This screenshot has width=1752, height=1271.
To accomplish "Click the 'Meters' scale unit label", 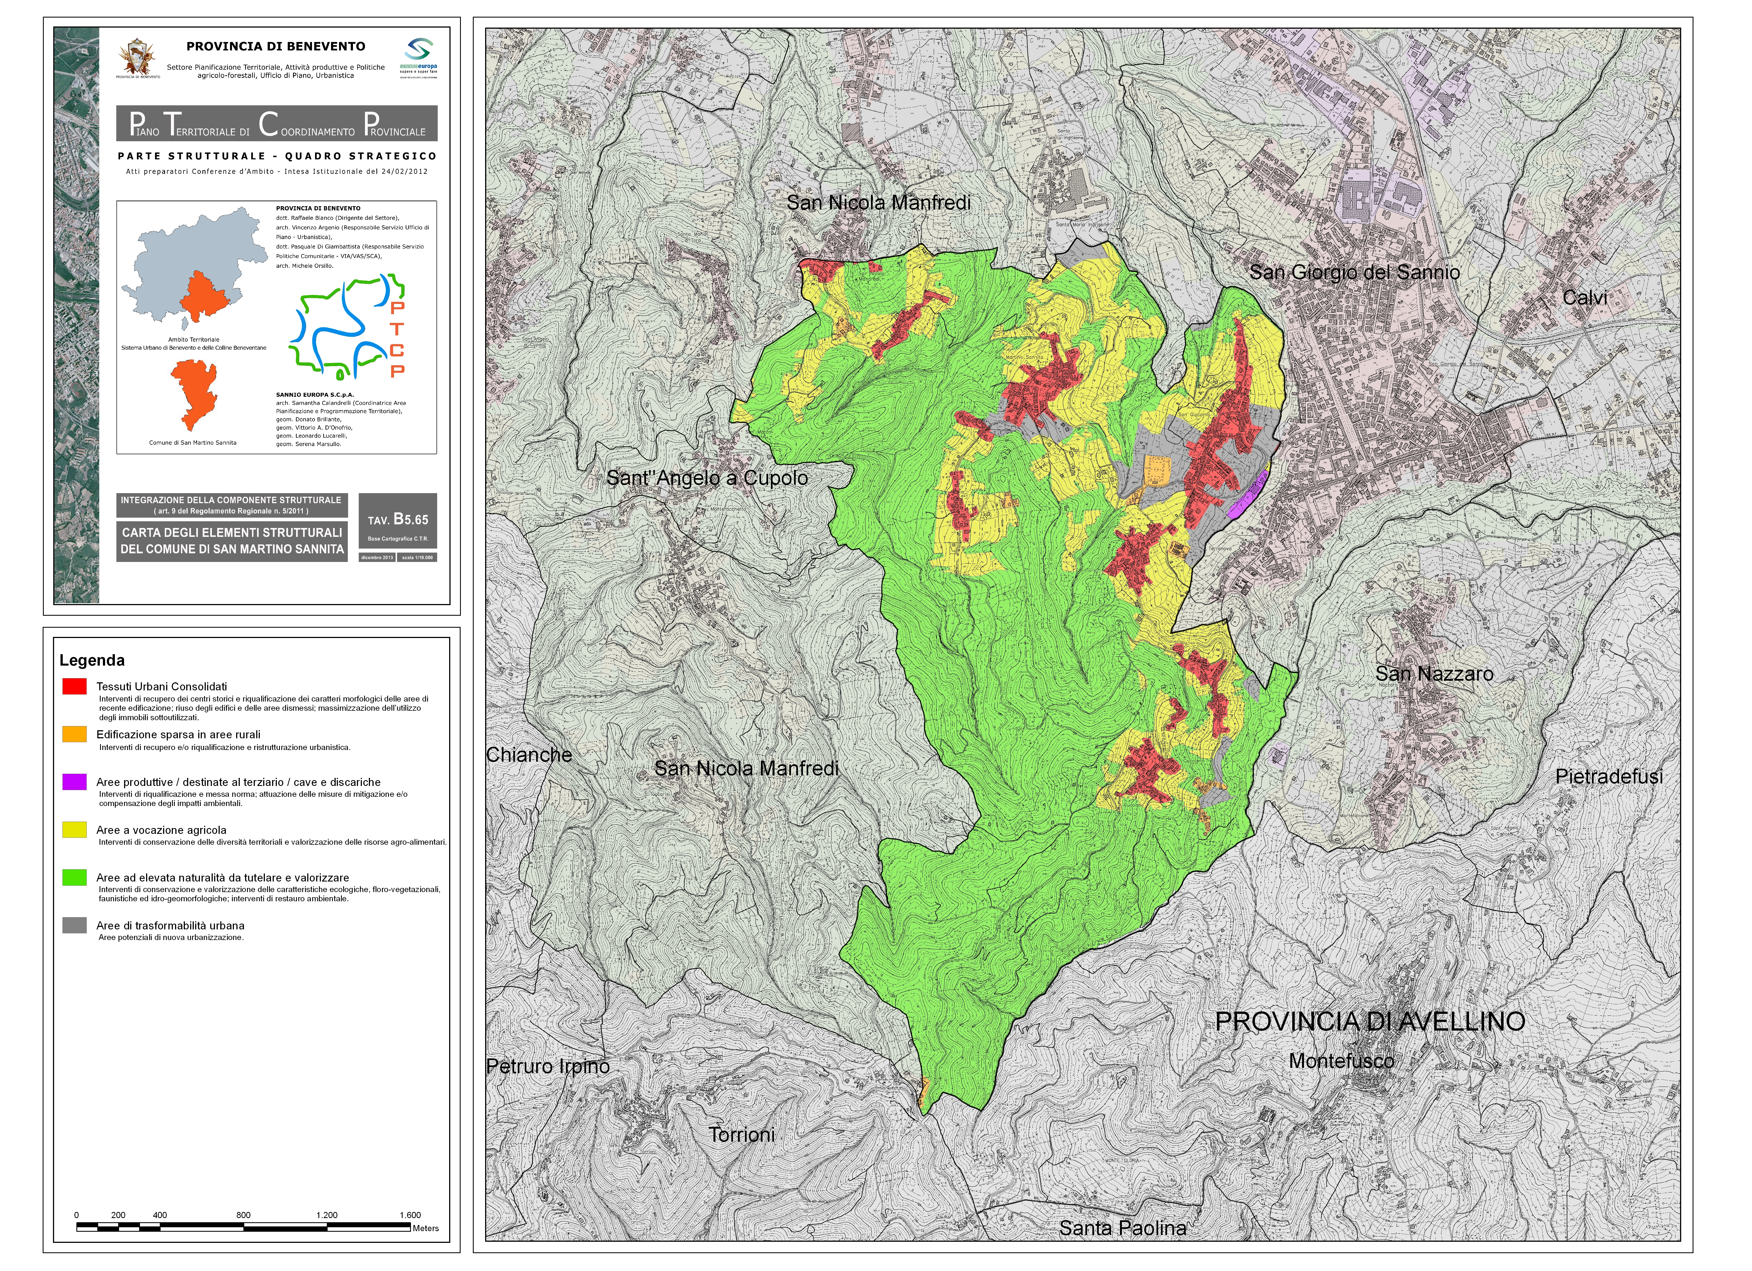I will coord(426,1229).
